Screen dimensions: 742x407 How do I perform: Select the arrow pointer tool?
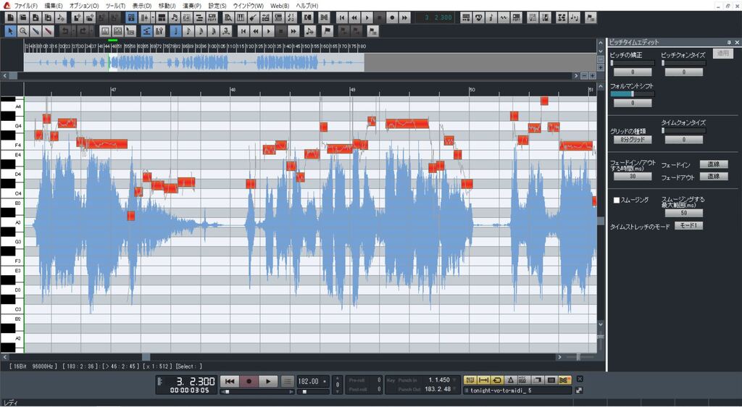[x=10, y=31]
